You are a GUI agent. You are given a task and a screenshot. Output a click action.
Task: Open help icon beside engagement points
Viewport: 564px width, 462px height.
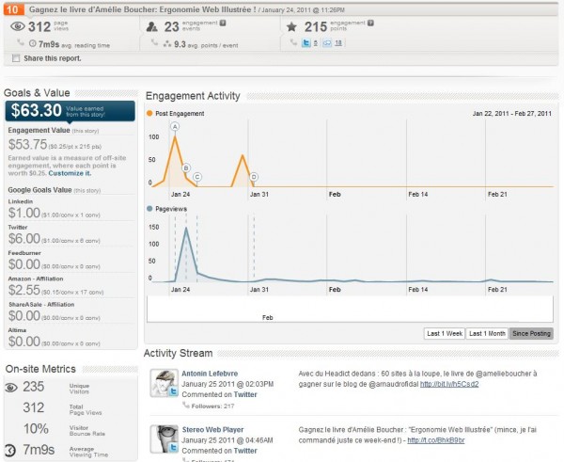(370, 23)
